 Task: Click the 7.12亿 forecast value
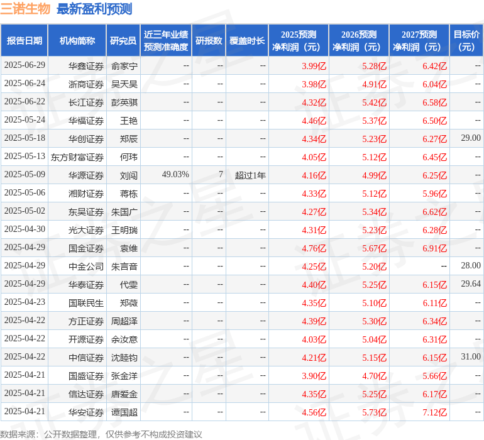click(434, 412)
